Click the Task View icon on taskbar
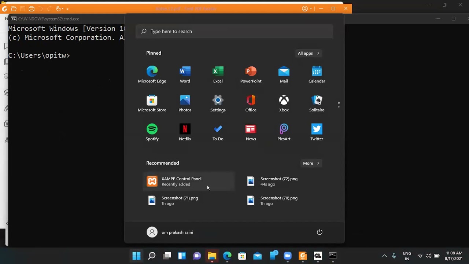This screenshot has height=264, width=469. click(167, 256)
